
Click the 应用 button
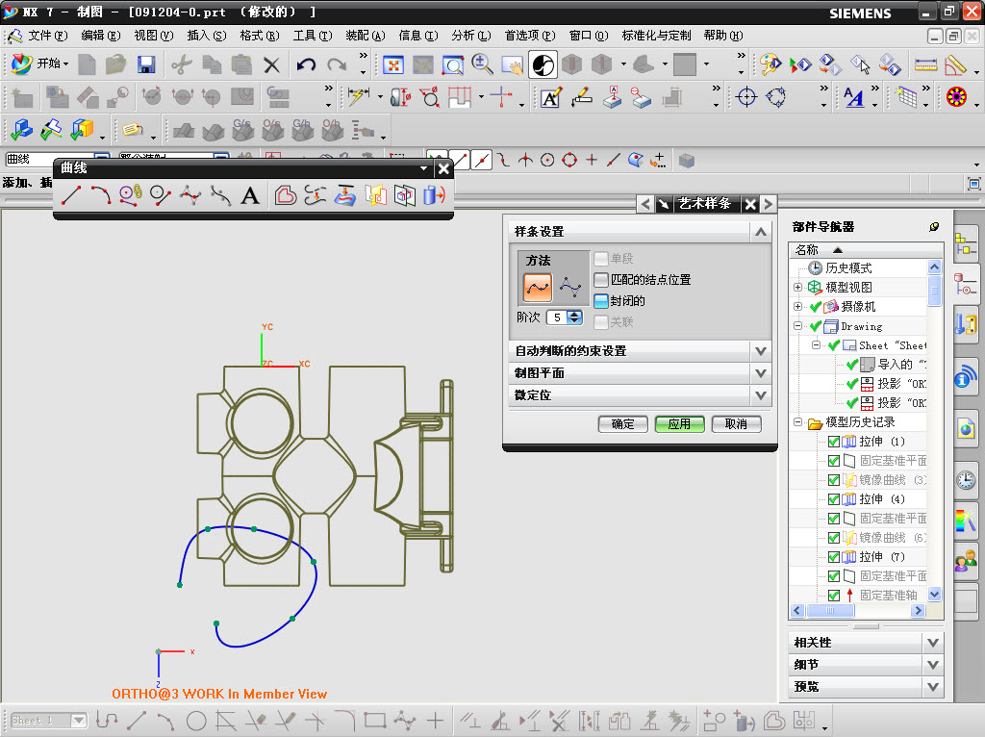[x=679, y=424]
